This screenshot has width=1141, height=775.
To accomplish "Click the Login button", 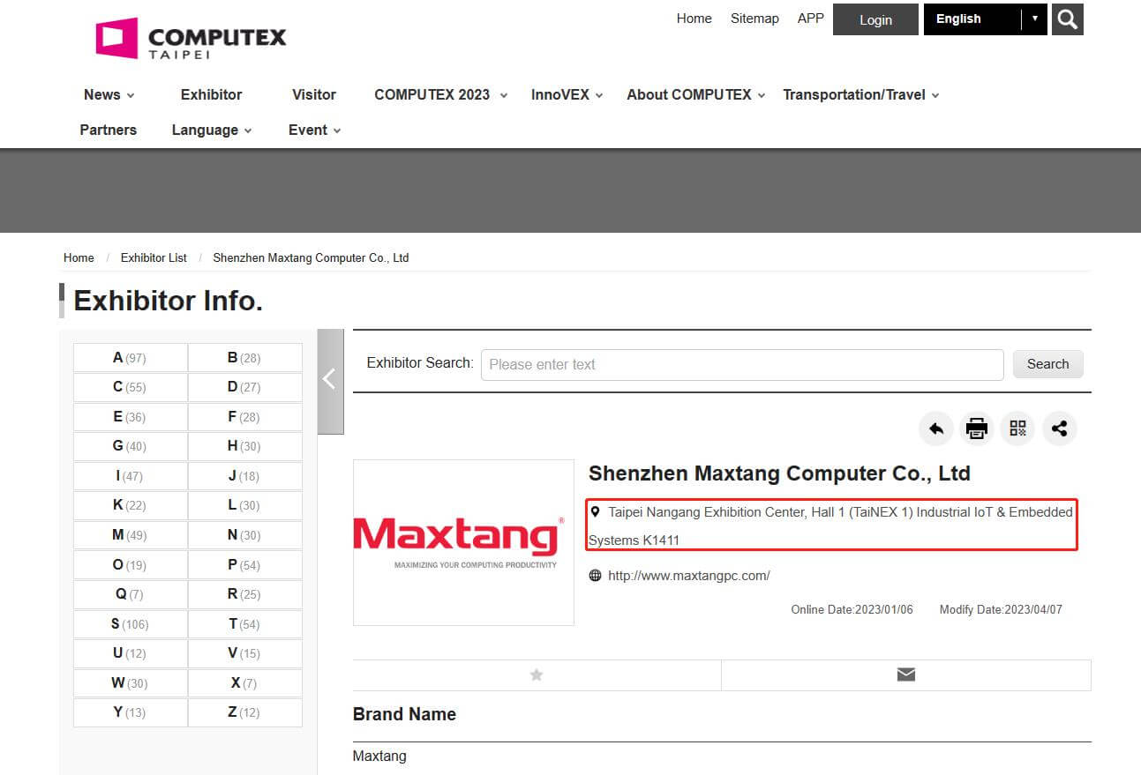I will (875, 20).
